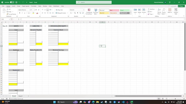Apply the red Font Color

coord(37,13)
